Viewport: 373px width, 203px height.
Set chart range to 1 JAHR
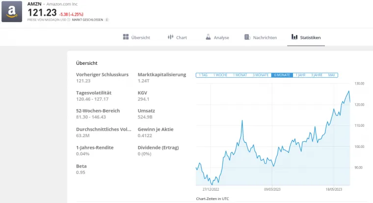pos(300,75)
